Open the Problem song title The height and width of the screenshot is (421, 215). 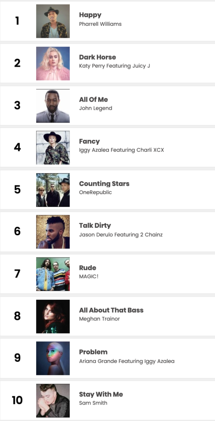coord(93,352)
